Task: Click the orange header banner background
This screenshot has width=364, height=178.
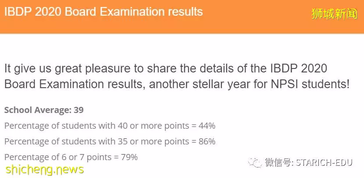Action: click(182, 17)
